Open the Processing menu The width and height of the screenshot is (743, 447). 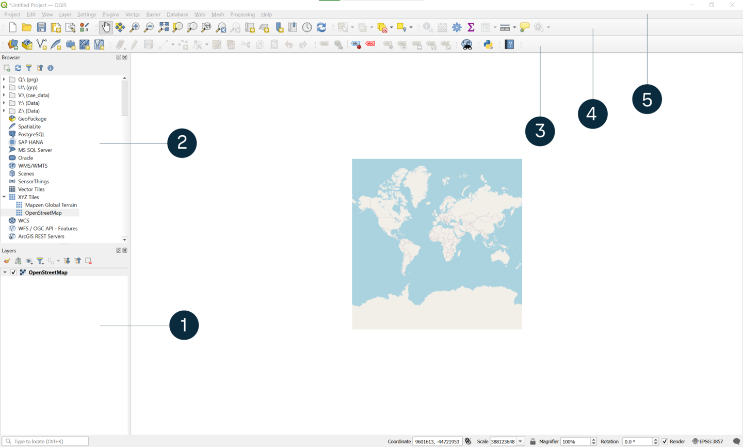[x=242, y=14]
